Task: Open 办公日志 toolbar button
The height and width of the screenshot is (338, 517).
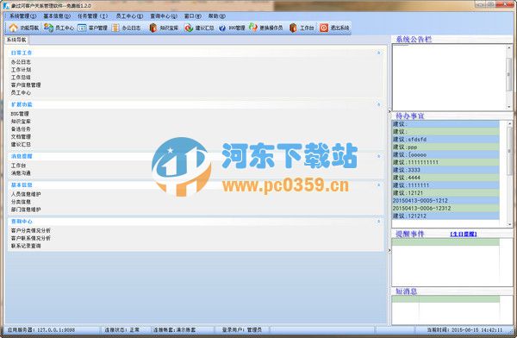Action: tap(127, 28)
